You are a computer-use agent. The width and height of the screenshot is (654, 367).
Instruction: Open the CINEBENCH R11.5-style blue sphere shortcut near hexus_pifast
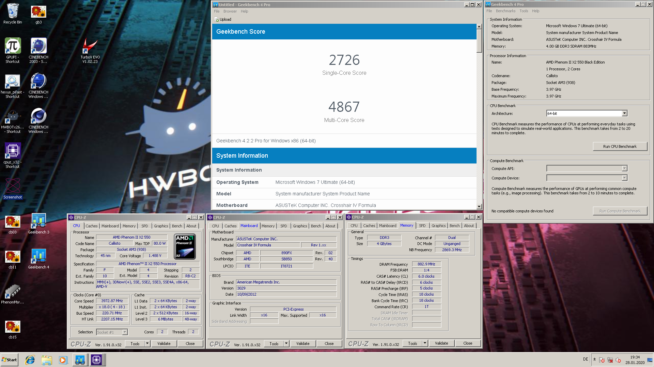point(38,86)
